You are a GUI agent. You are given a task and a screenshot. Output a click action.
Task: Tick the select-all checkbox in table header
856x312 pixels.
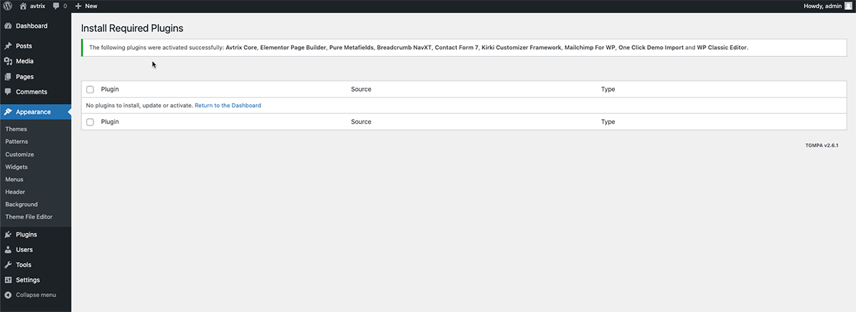[90, 90]
